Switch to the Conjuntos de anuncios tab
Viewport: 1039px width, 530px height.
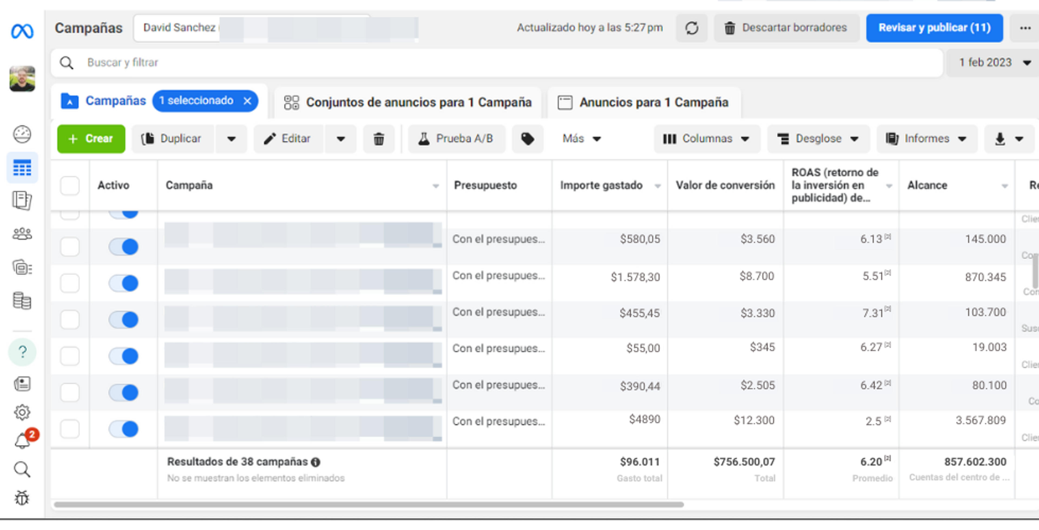point(407,103)
